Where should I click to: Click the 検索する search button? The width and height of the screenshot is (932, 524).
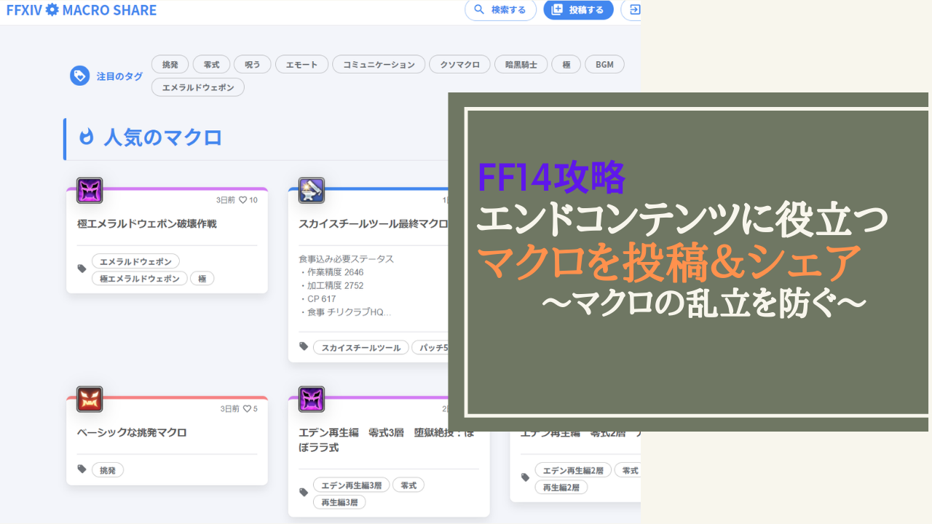(x=500, y=10)
